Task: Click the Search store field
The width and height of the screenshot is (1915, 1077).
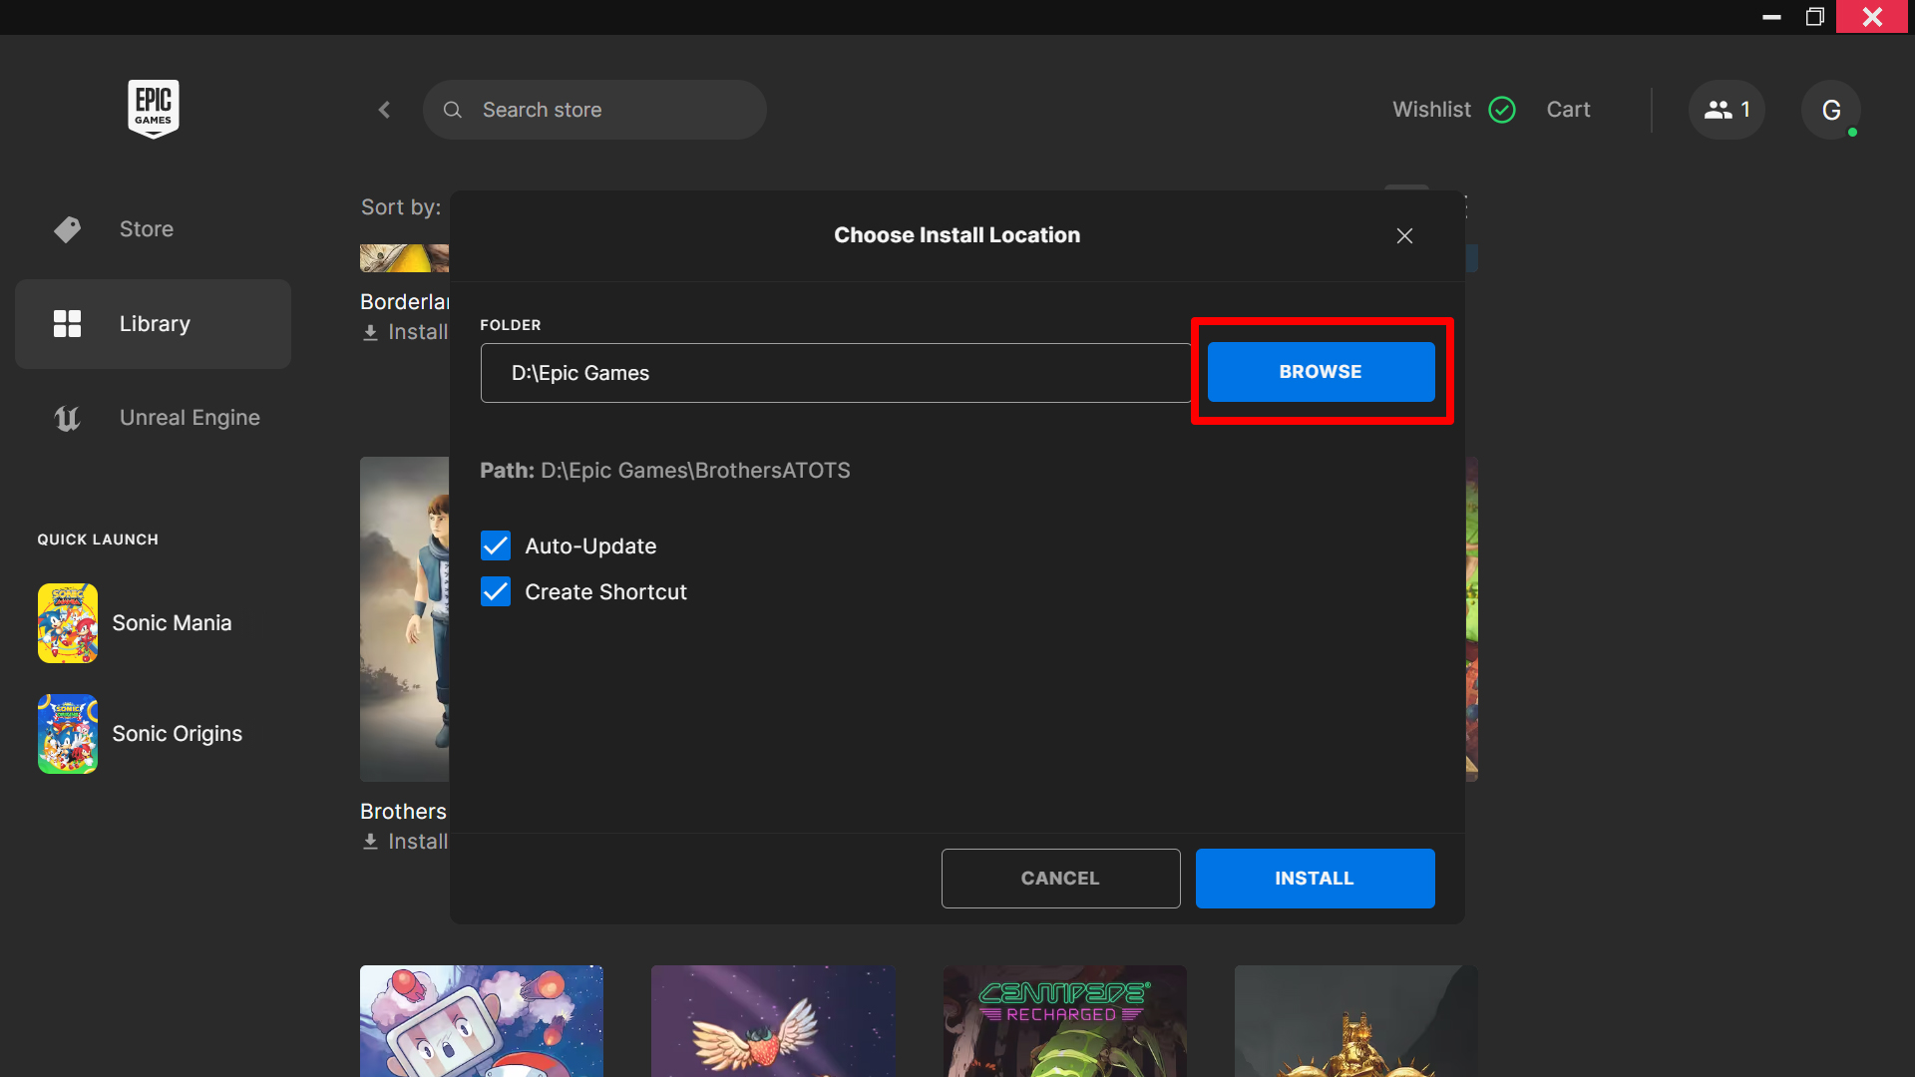Action: pyautogui.click(x=594, y=110)
